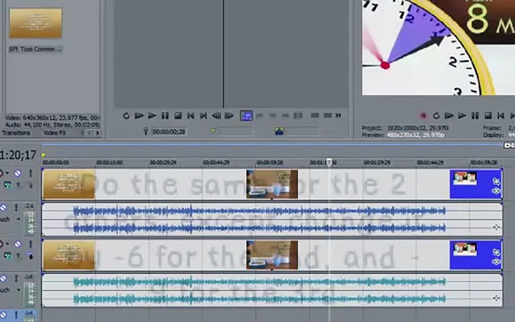The image size is (515, 322).
Task: Stop the Video Preview playback
Action: pyautogui.click(x=488, y=116)
